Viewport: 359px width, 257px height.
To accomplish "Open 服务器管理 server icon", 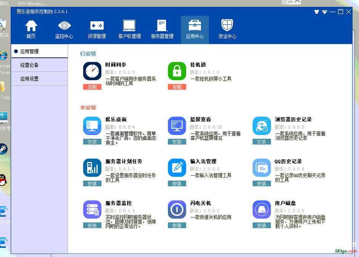I will coord(162,26).
